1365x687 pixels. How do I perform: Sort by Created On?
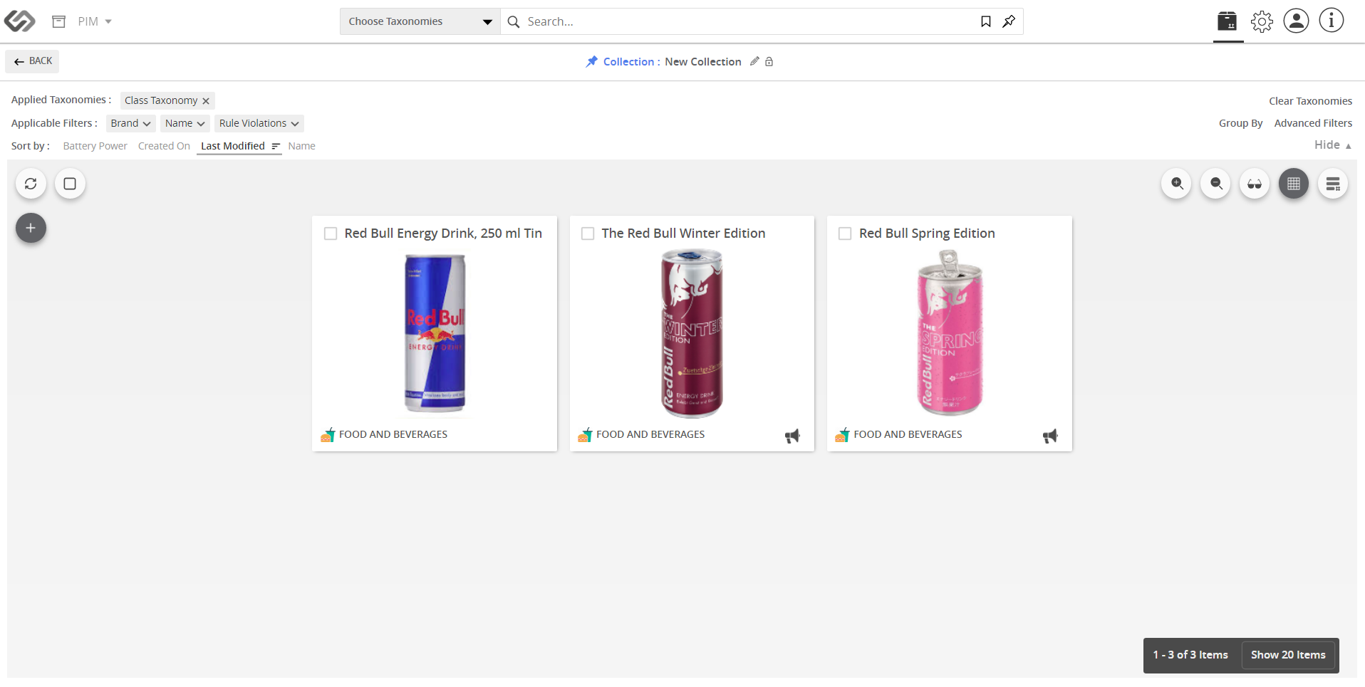click(x=164, y=146)
